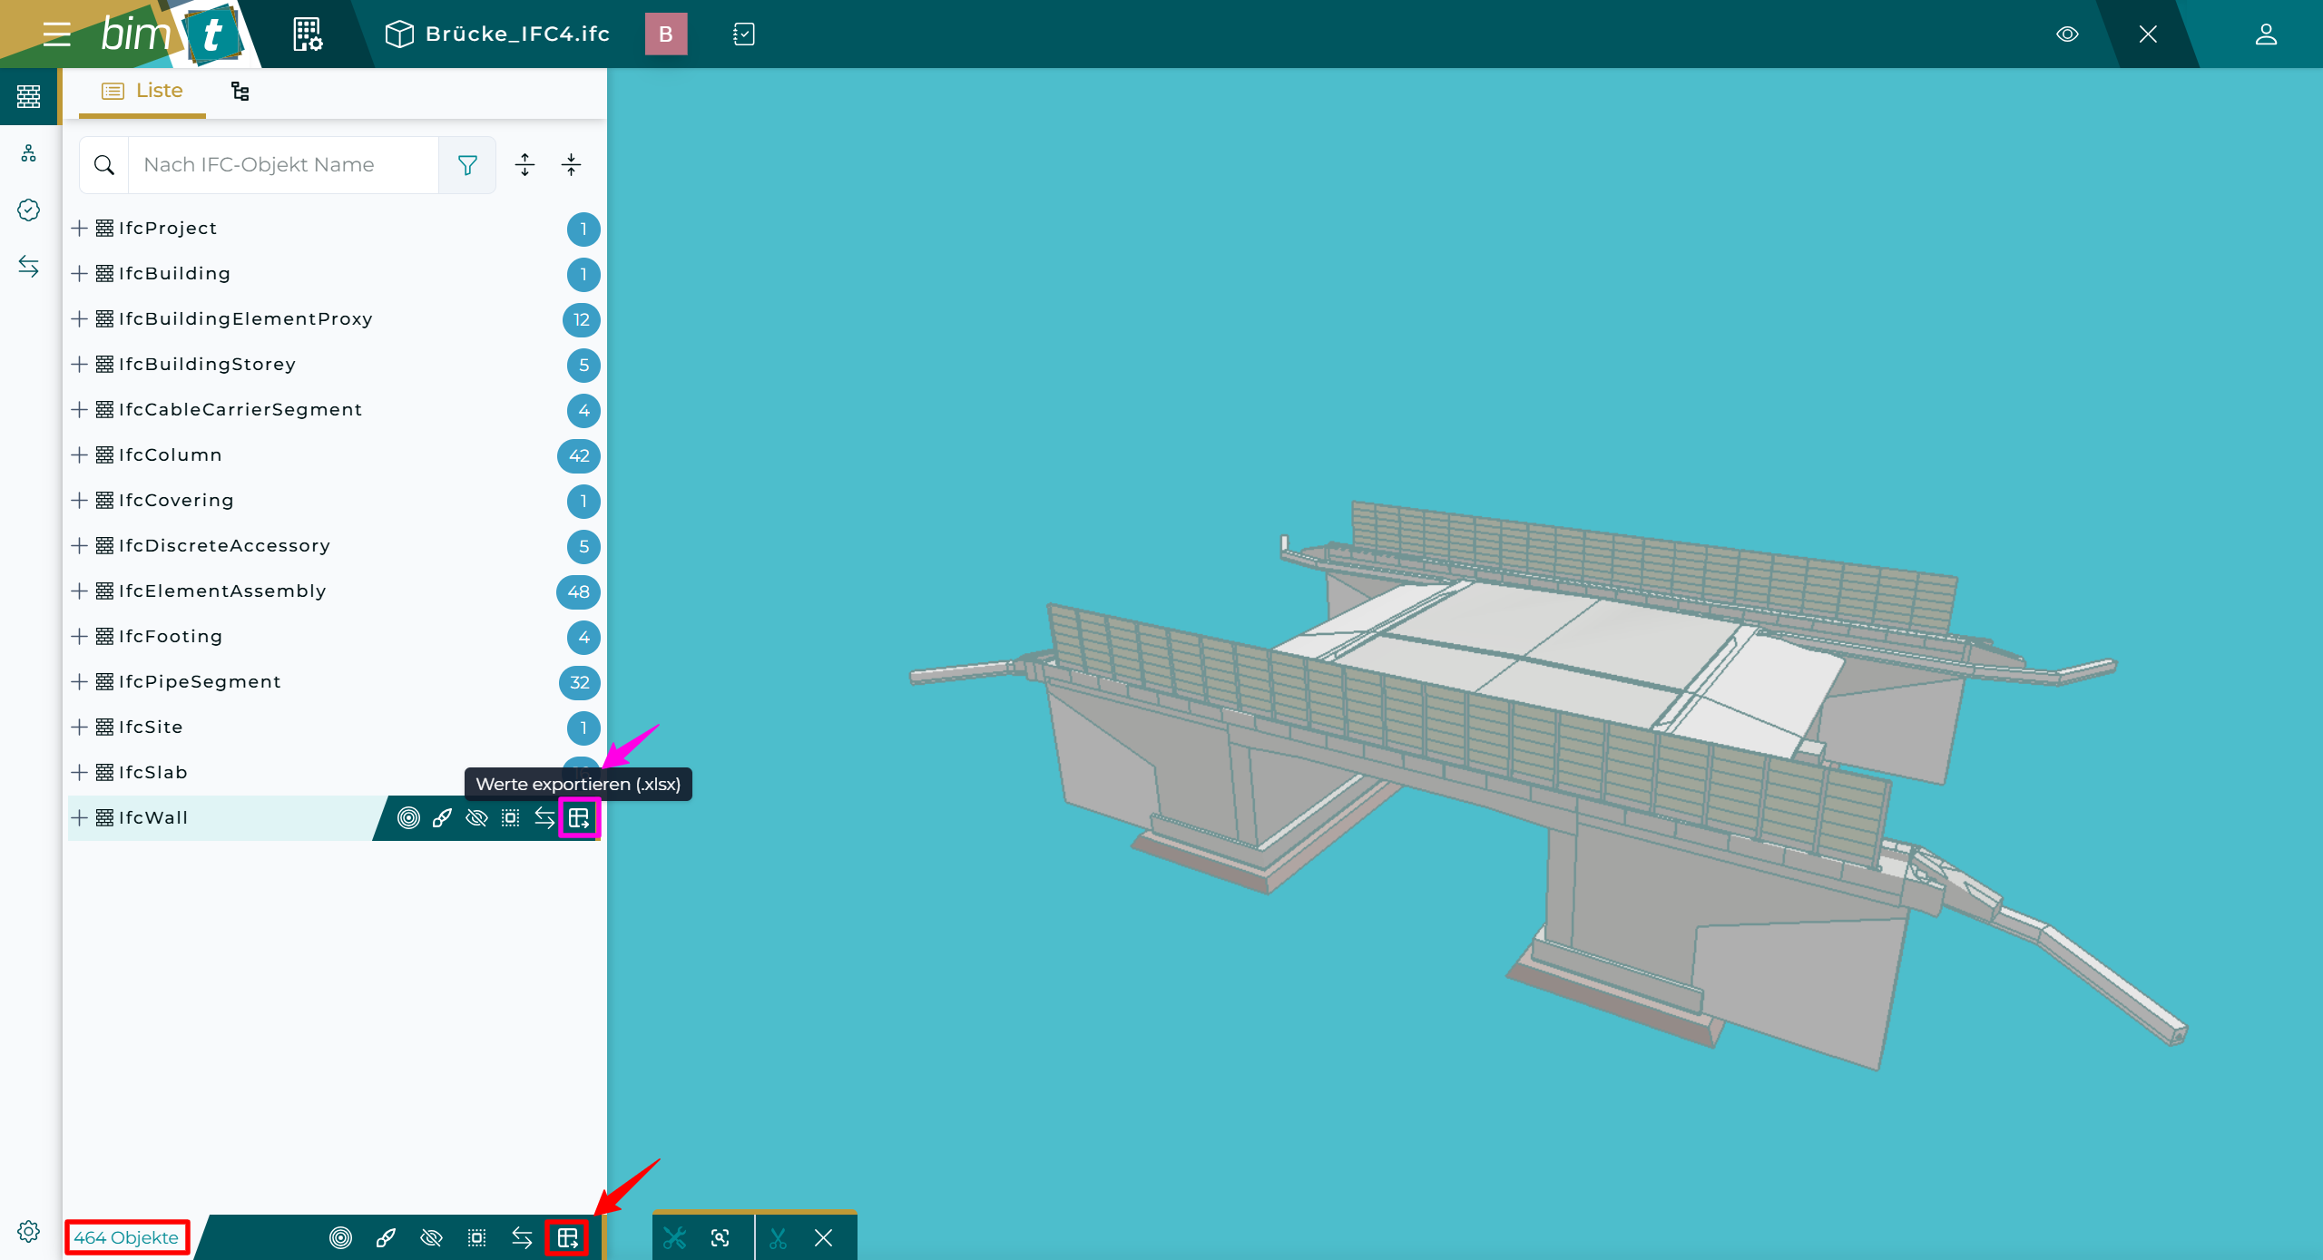Screen dimensions: 2323x1260
Task: Expand the IfcColumn tree entry
Action: pos(80,455)
